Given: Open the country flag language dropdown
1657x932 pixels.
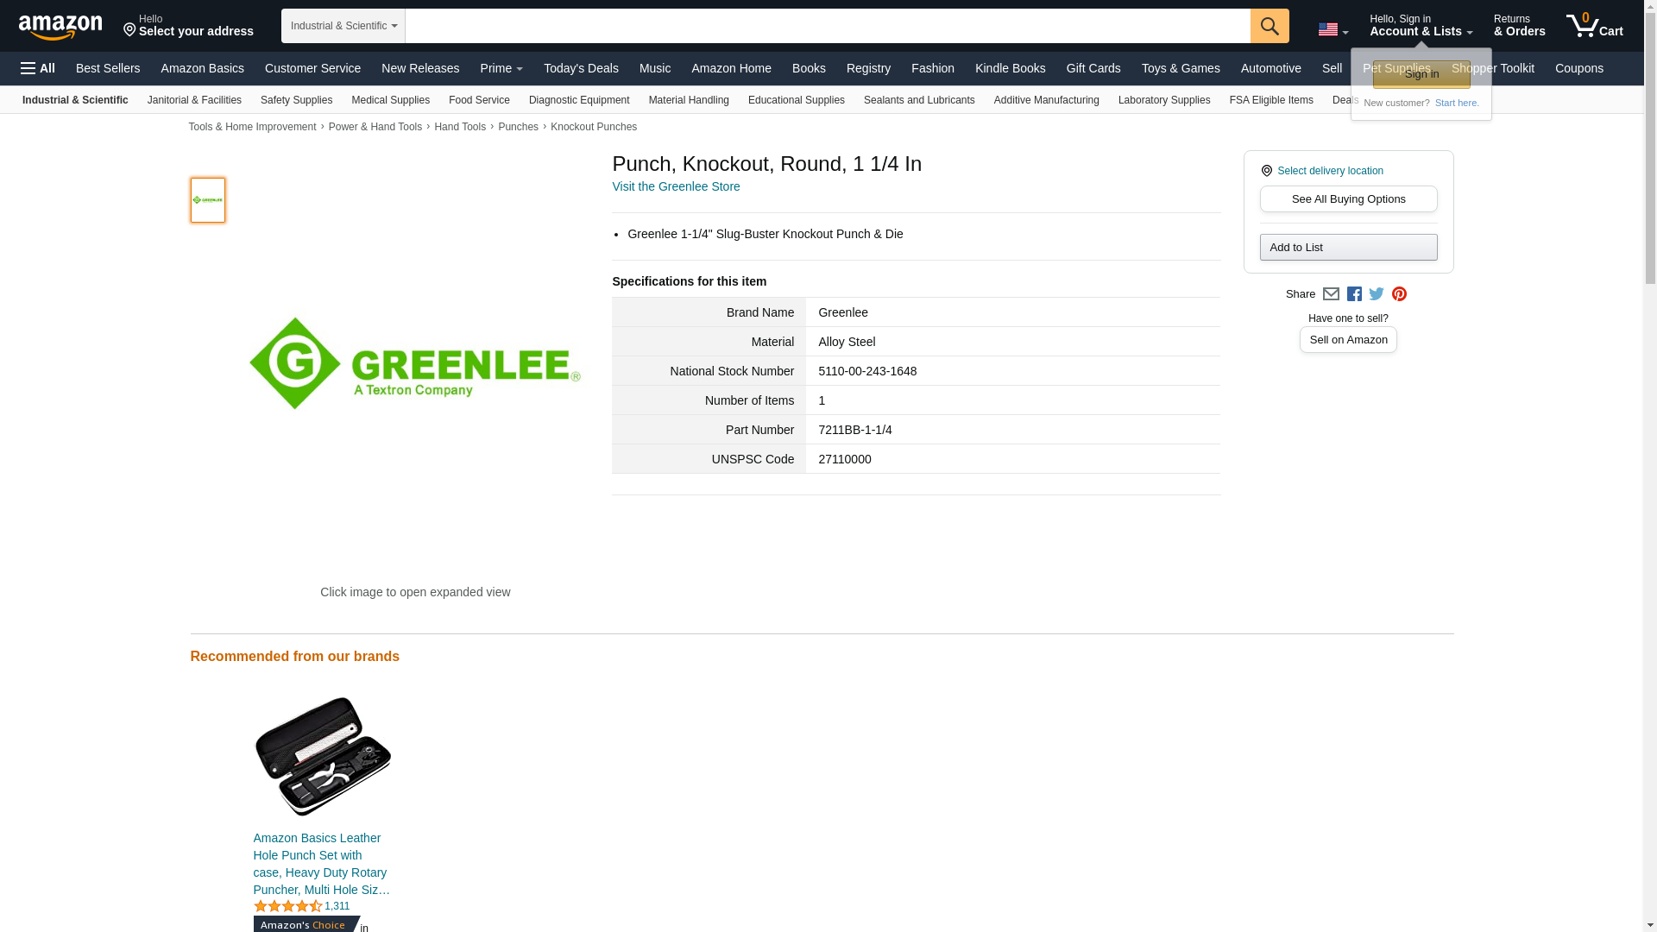Looking at the screenshot, I should point(1333,29).
